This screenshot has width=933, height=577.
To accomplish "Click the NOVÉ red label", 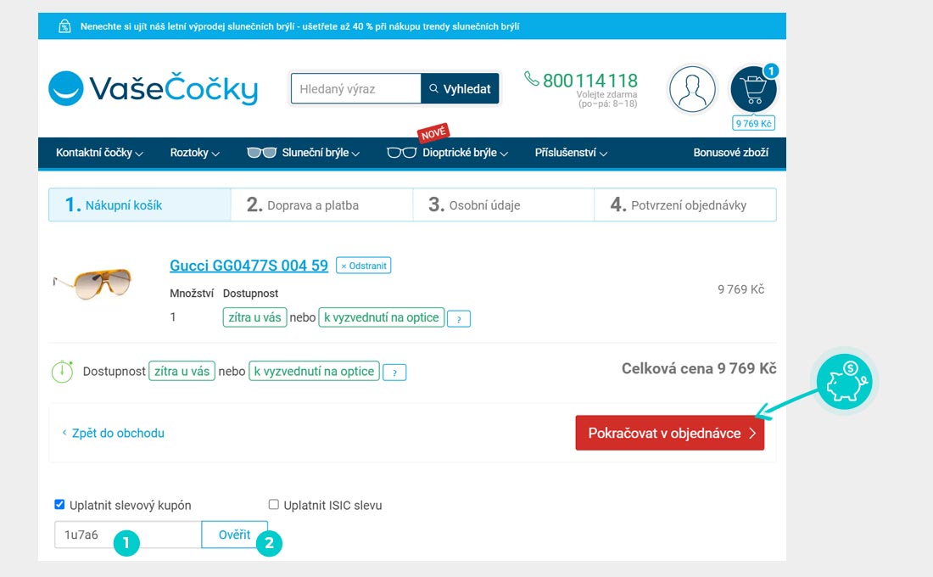I will point(433,132).
